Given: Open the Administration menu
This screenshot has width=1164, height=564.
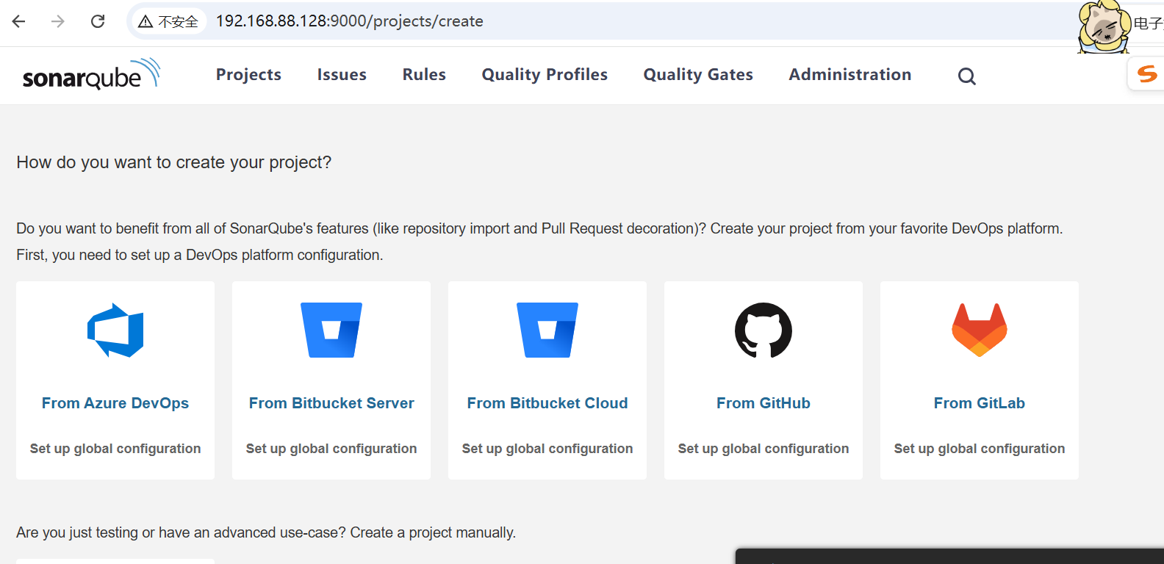Looking at the screenshot, I should pos(850,75).
